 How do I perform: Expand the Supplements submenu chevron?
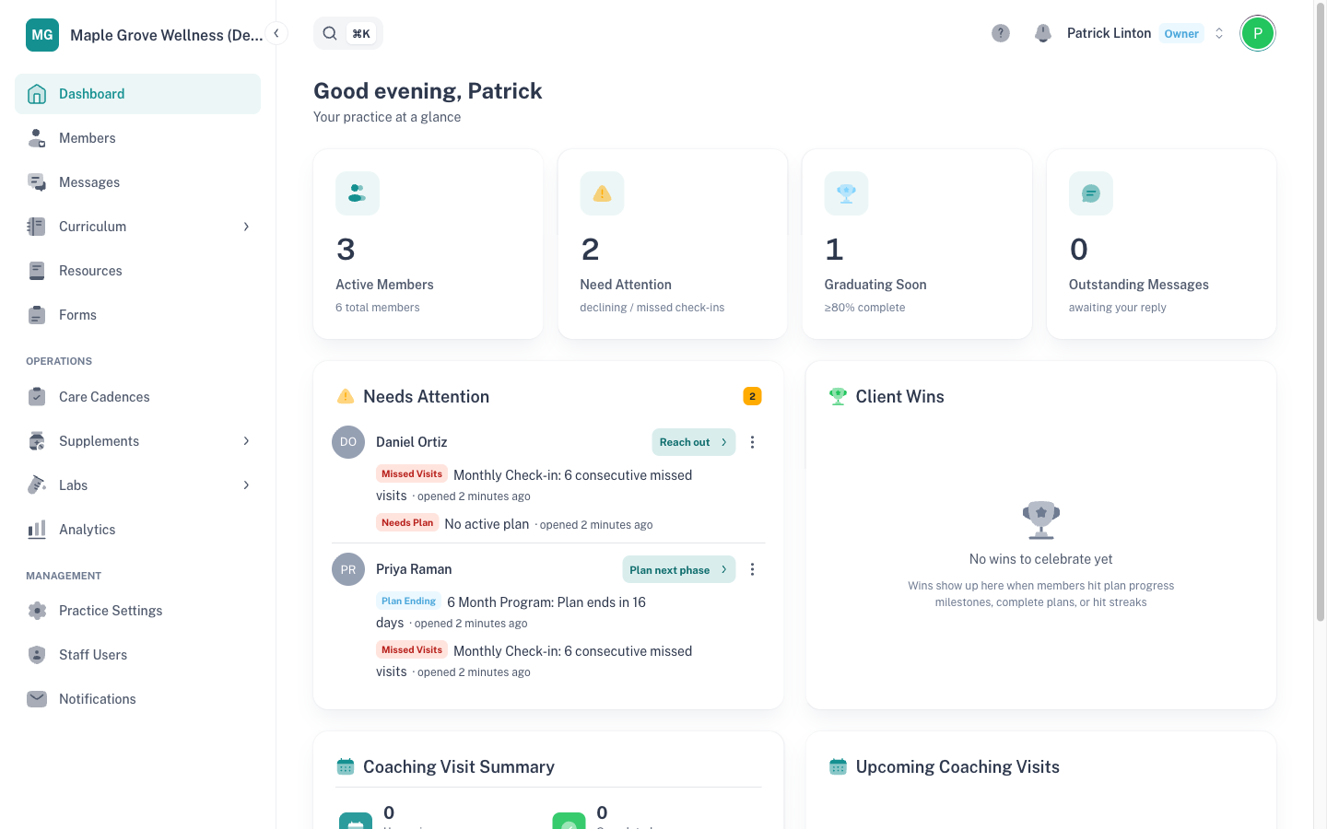pyautogui.click(x=246, y=441)
